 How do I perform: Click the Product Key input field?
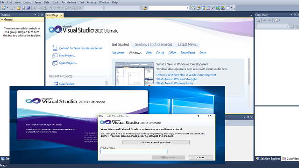point(134,152)
